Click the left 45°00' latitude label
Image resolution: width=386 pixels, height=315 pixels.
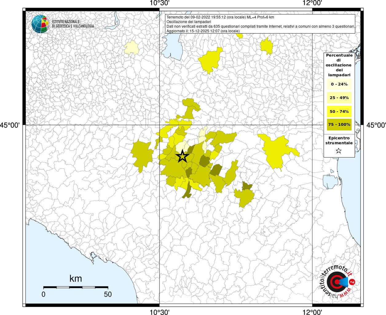click(10, 125)
